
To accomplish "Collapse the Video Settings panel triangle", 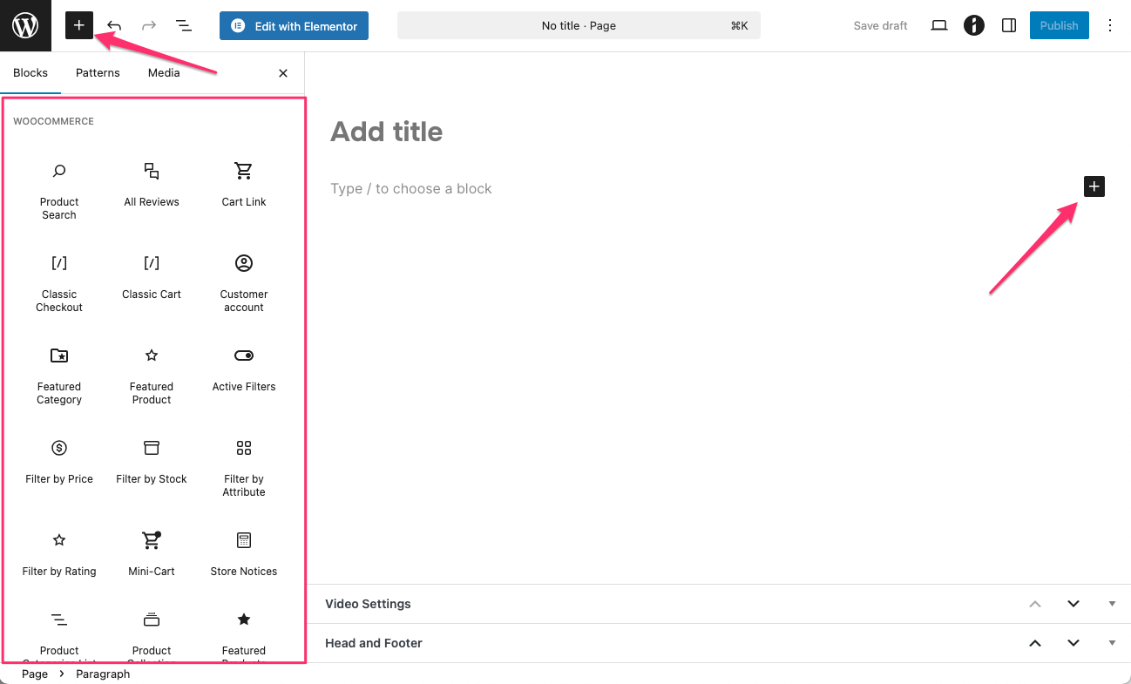I will coord(1112,604).
